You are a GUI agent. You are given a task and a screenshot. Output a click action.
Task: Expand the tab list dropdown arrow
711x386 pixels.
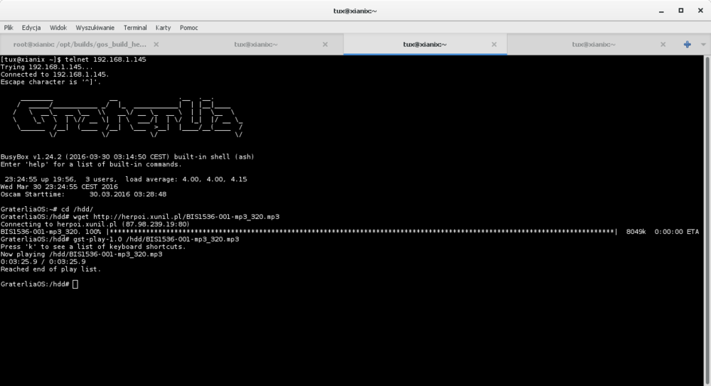tap(703, 44)
